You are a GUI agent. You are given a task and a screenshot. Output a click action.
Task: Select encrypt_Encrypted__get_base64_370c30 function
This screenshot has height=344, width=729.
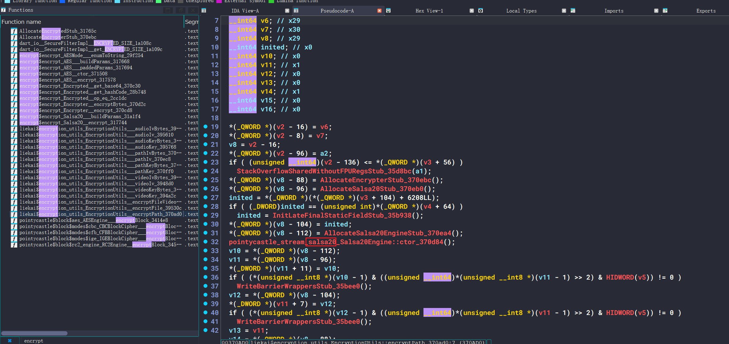(80, 86)
